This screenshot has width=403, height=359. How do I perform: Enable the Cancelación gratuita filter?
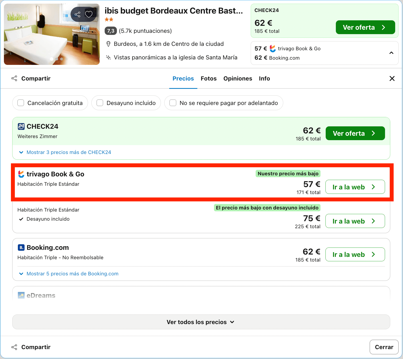click(21, 103)
